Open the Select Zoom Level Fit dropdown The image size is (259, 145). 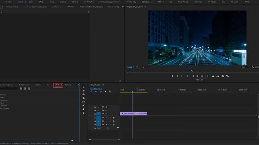146,67
